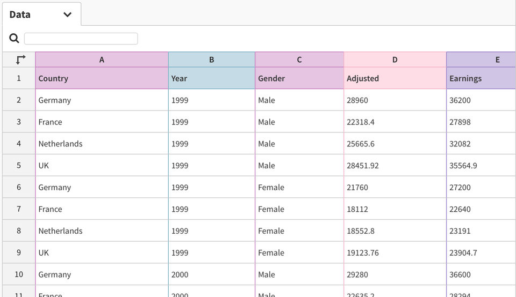Select row 5 number header
Screen dimensions: 516x297
[x=19, y=165]
